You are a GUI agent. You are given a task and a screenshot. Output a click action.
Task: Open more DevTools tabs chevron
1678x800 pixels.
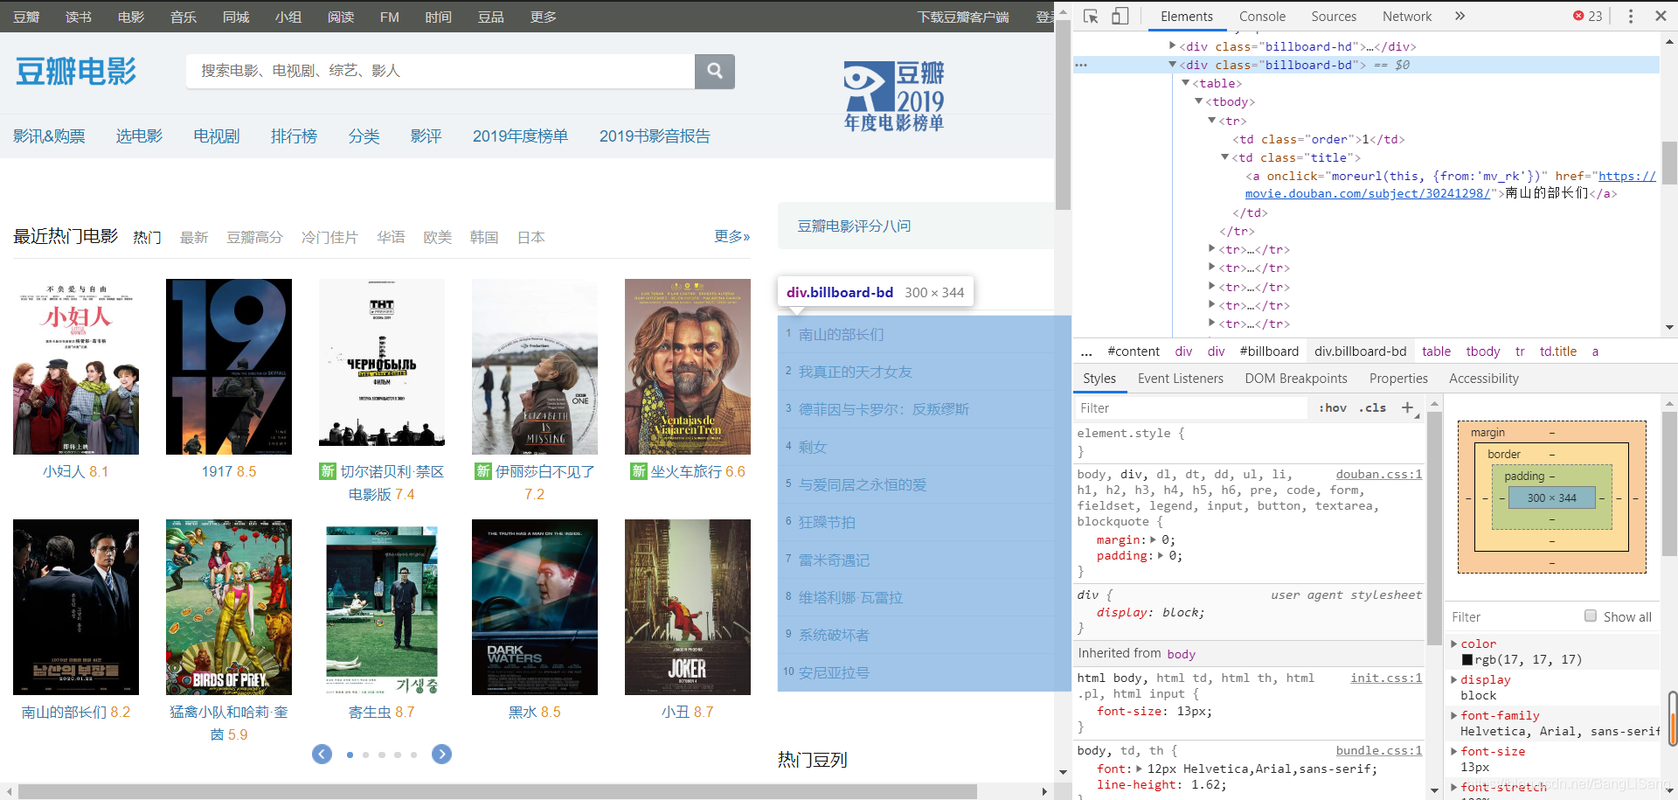point(1460,16)
